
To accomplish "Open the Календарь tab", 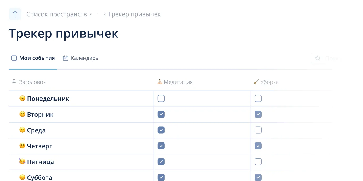I will click(x=85, y=58).
